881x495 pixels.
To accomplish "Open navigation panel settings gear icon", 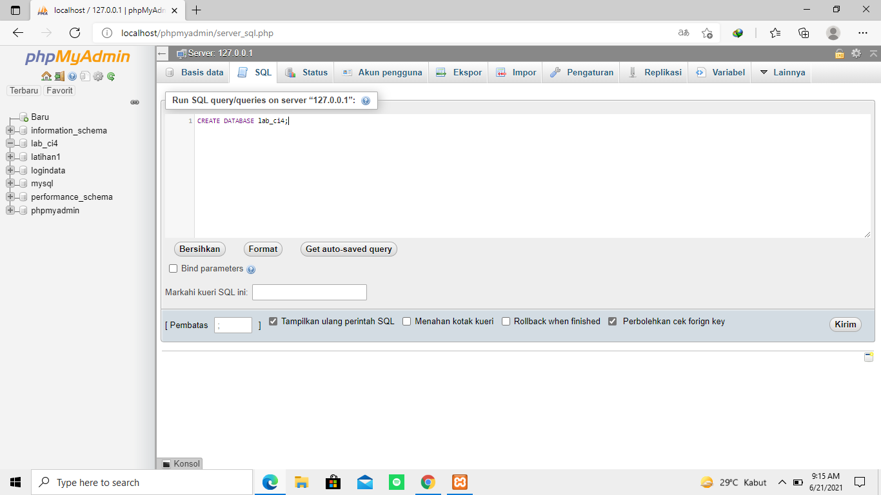I will (x=98, y=76).
